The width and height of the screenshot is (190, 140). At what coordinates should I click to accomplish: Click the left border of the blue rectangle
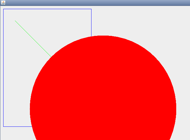point(3,68)
